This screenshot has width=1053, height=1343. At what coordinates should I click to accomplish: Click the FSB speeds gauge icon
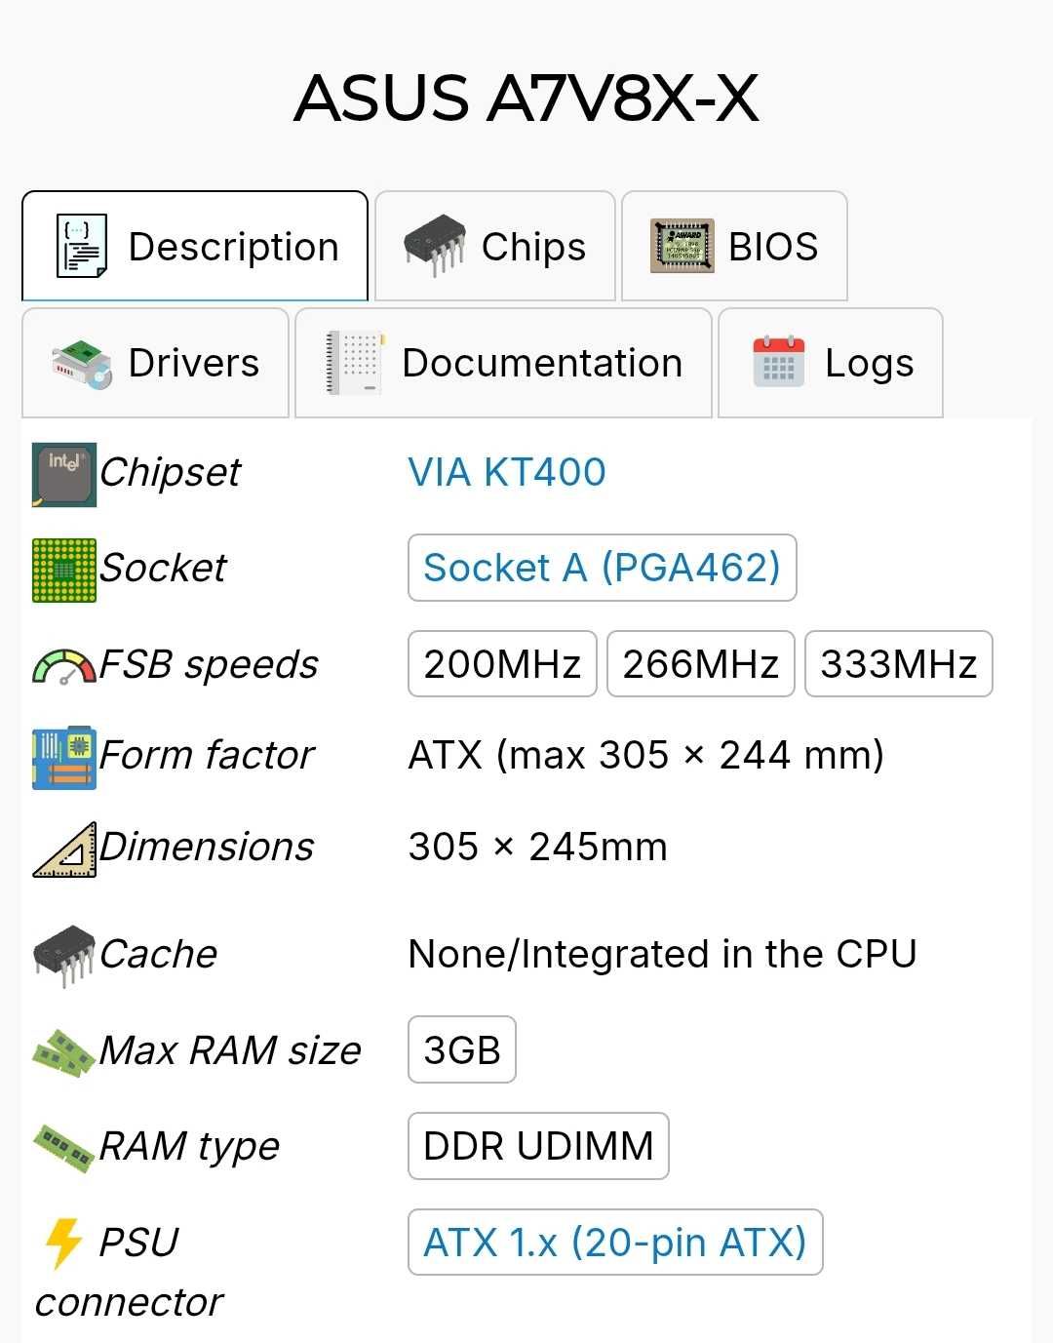(64, 666)
